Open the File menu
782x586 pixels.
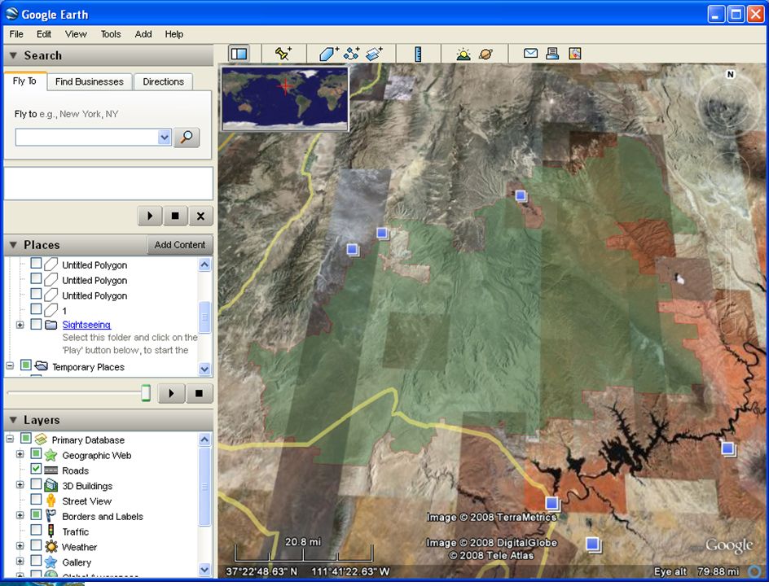point(16,34)
